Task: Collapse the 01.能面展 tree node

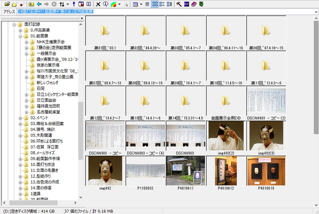Action: click(20, 36)
